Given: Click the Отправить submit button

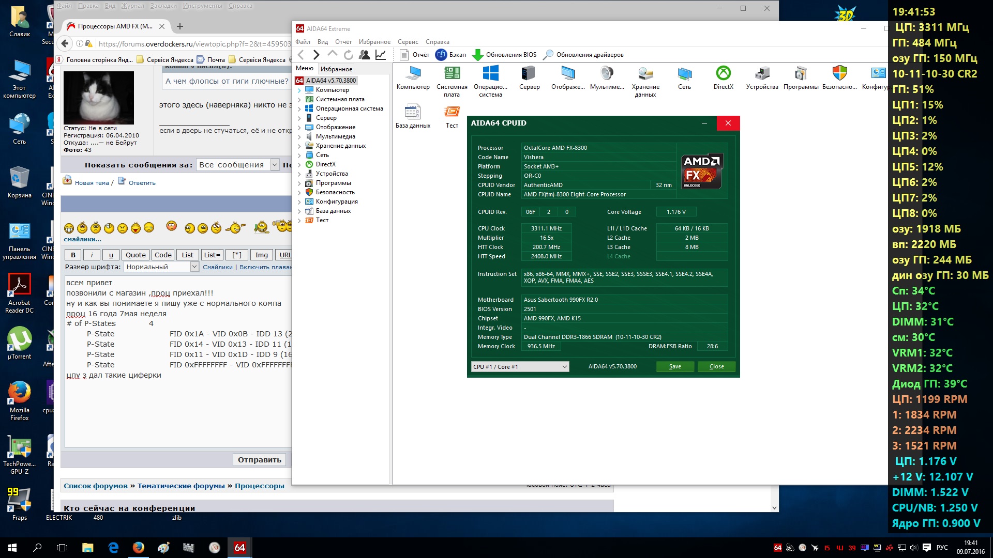Looking at the screenshot, I should click(259, 460).
